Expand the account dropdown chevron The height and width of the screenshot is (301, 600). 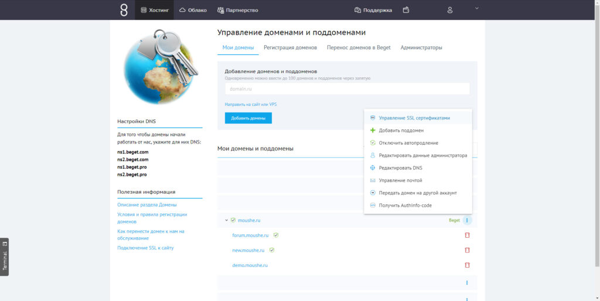click(477, 8)
